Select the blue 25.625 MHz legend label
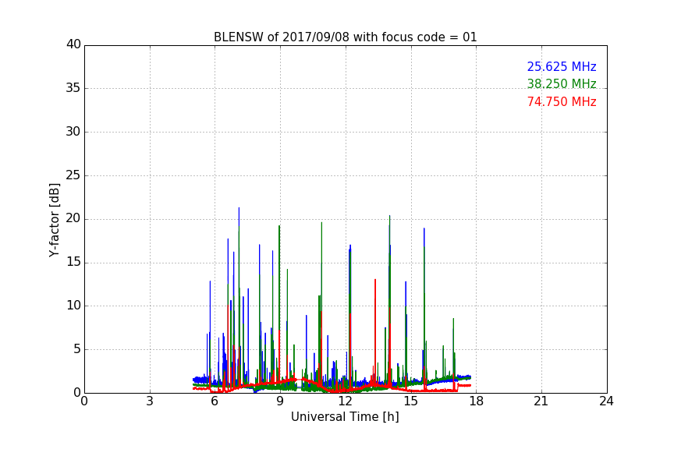Image resolution: width=674 pixels, height=449 pixels. [562, 66]
